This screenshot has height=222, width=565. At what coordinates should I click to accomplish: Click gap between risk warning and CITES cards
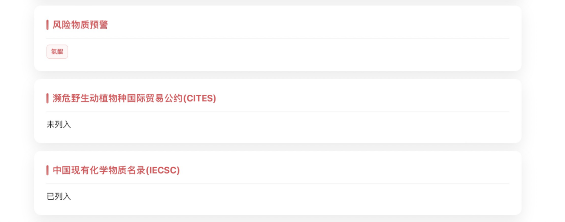[278, 75]
